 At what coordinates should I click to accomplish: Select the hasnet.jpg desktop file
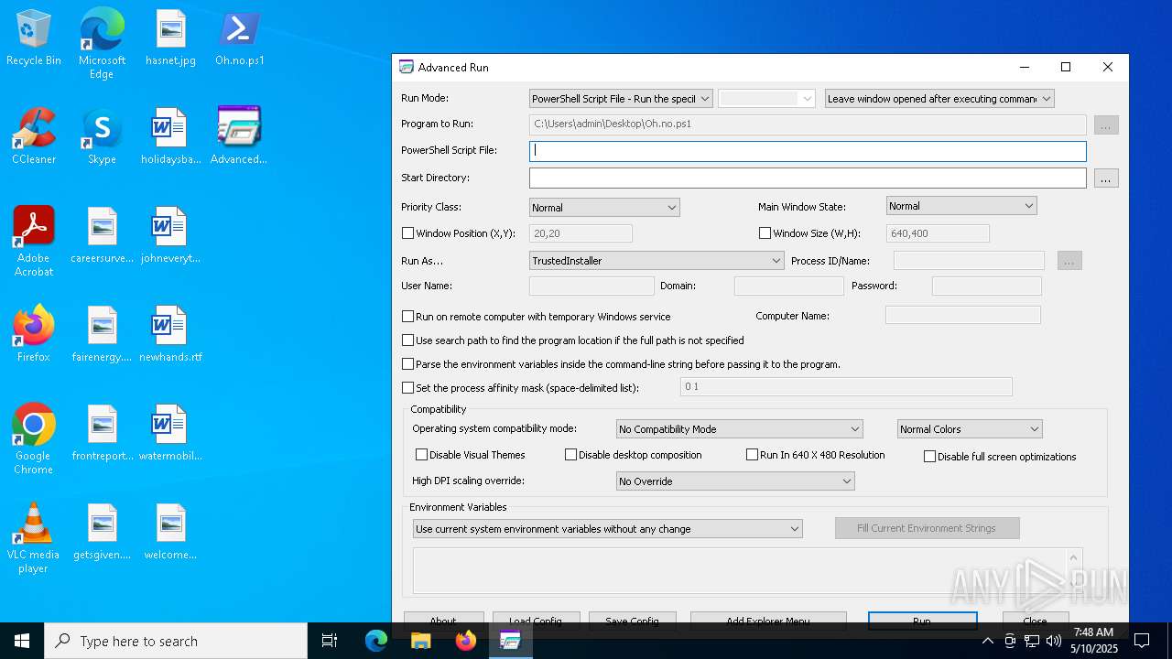point(170,38)
